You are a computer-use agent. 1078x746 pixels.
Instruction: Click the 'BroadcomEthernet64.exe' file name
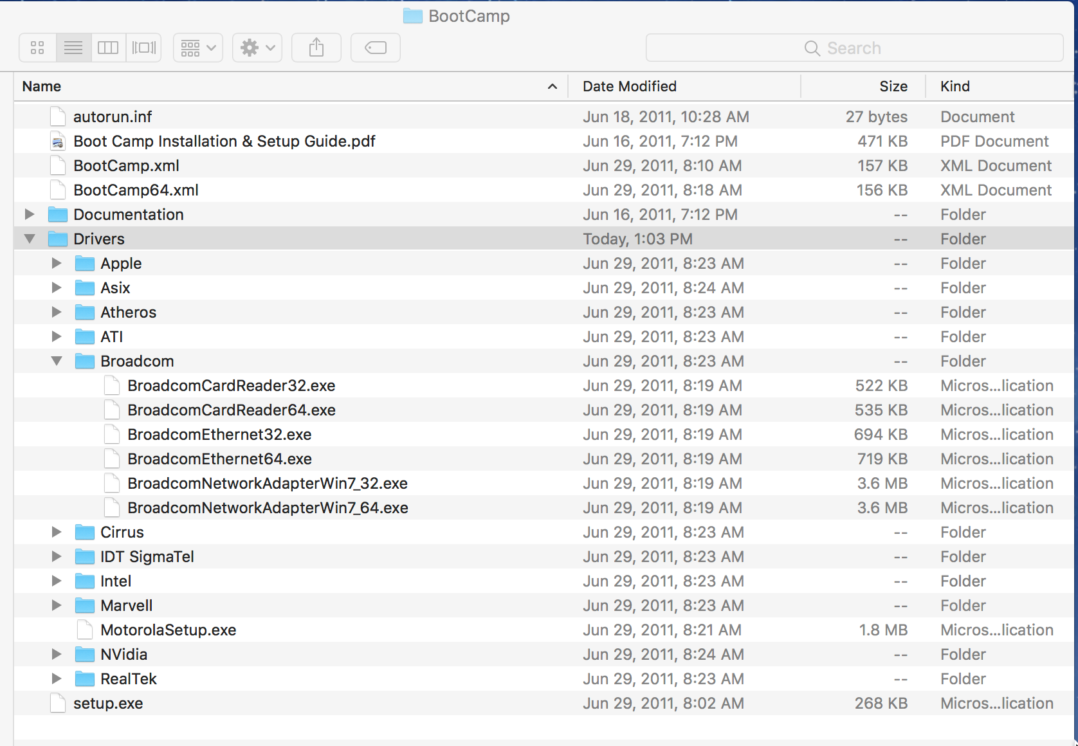tap(220, 459)
